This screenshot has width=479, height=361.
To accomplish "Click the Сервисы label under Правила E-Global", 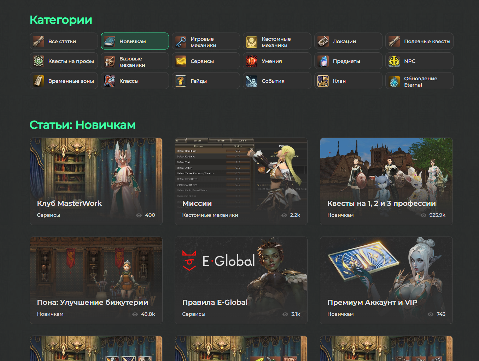I will (194, 314).
